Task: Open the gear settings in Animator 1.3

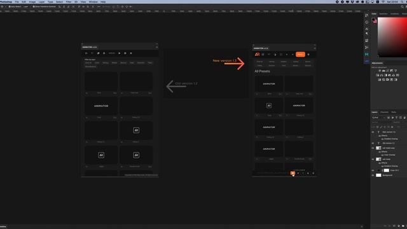Action: point(308,55)
